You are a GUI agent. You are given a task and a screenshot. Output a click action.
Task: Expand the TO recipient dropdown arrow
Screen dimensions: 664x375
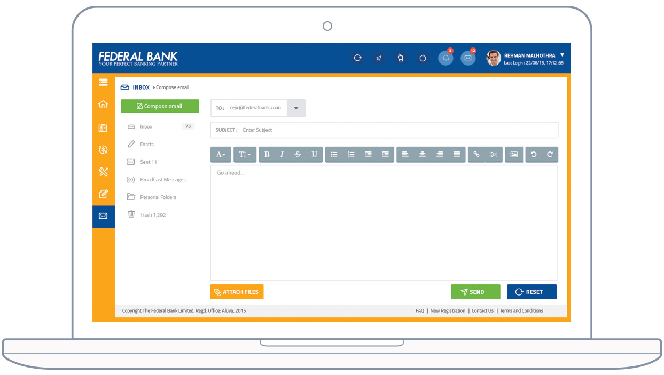296,108
